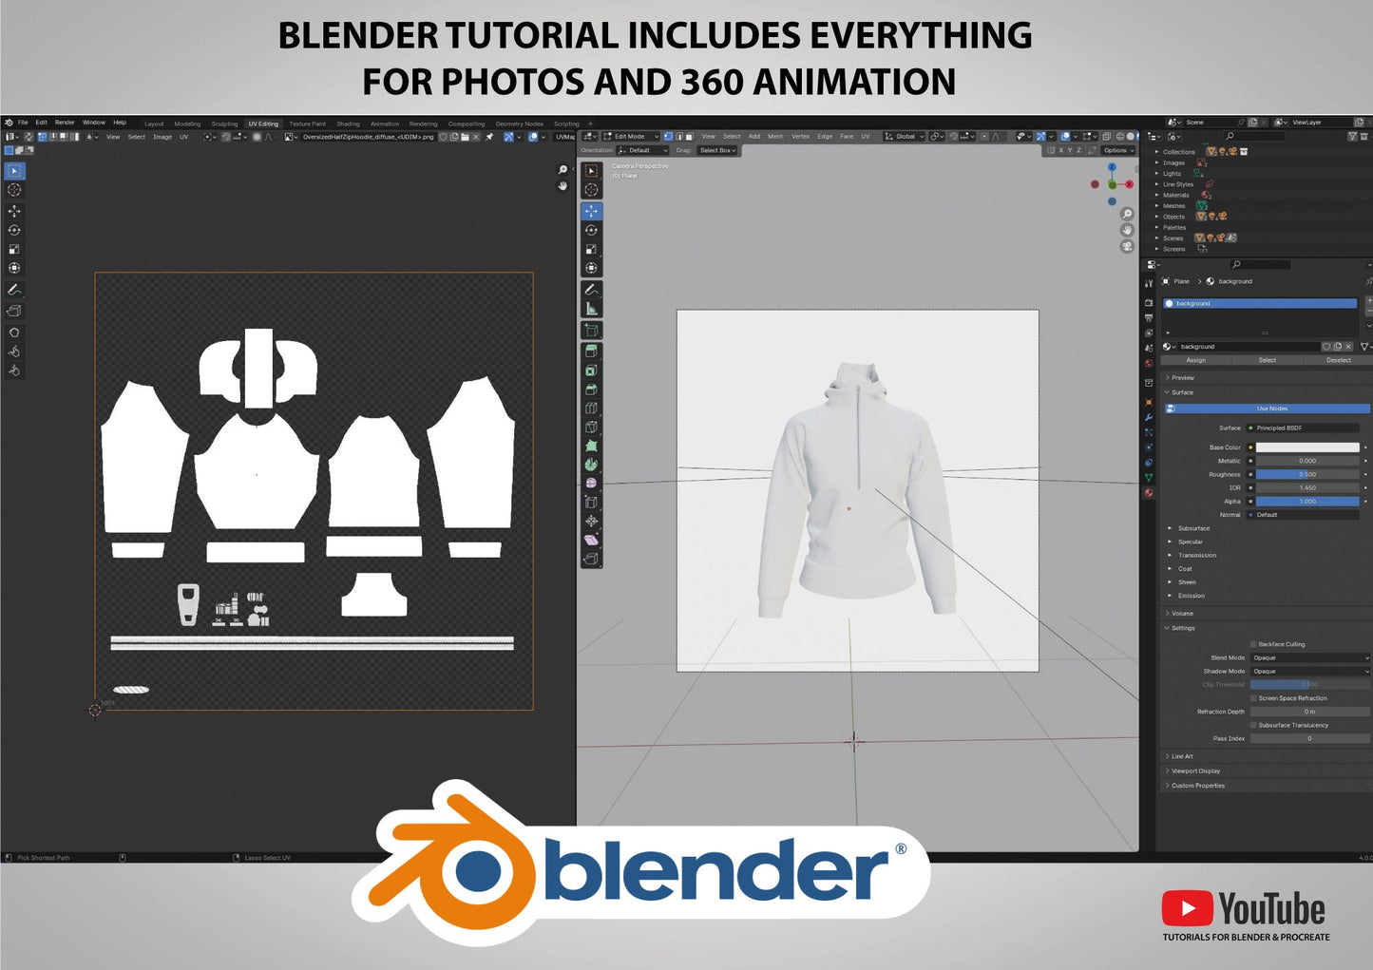Toggle Use Nodes for the material
This screenshot has height=970, width=1373.
[1268, 409]
